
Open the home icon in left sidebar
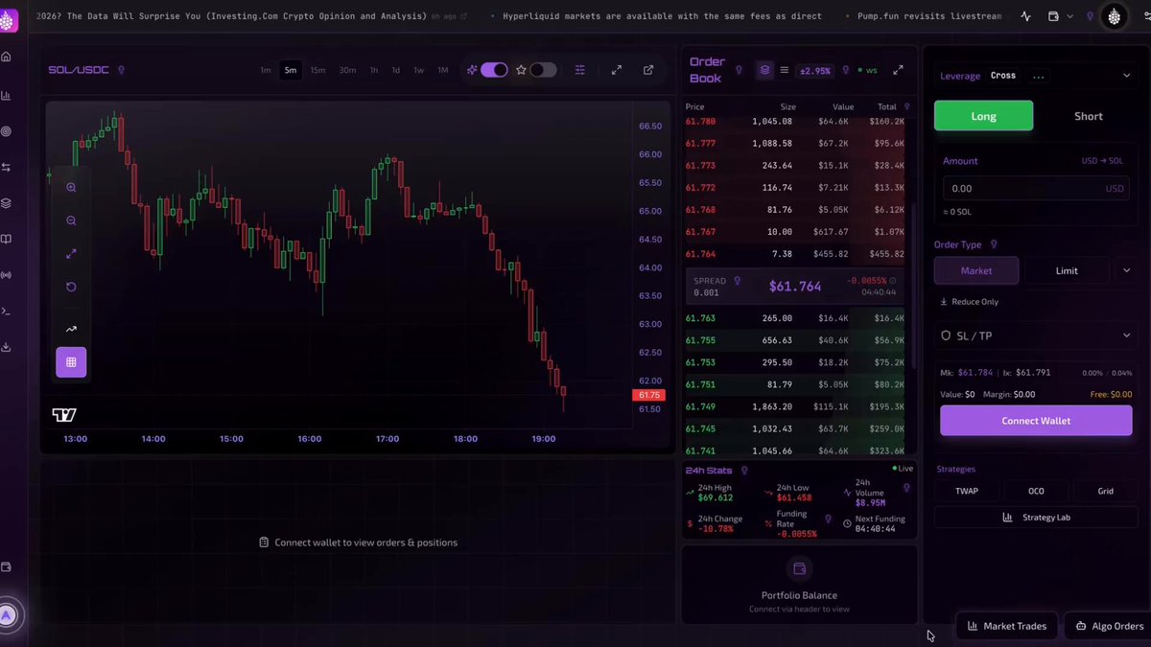(x=6, y=57)
